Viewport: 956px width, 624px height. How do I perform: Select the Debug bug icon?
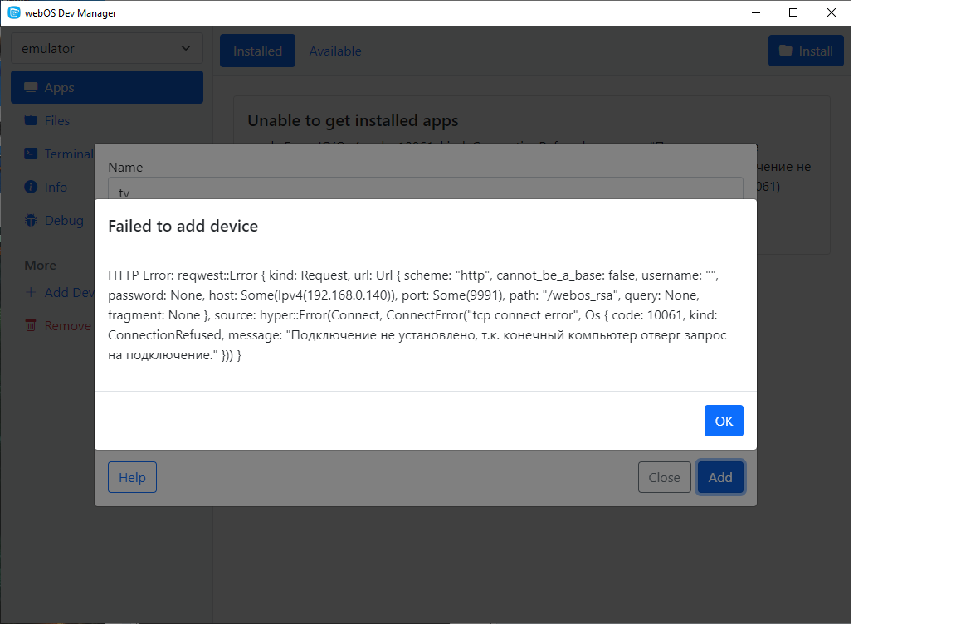click(x=31, y=220)
